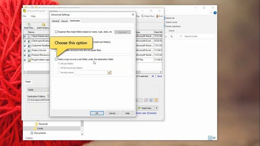Click the Hide (Esc) toolbar icon
Image resolution: width=260 pixels, height=146 pixels.
coord(143,16)
